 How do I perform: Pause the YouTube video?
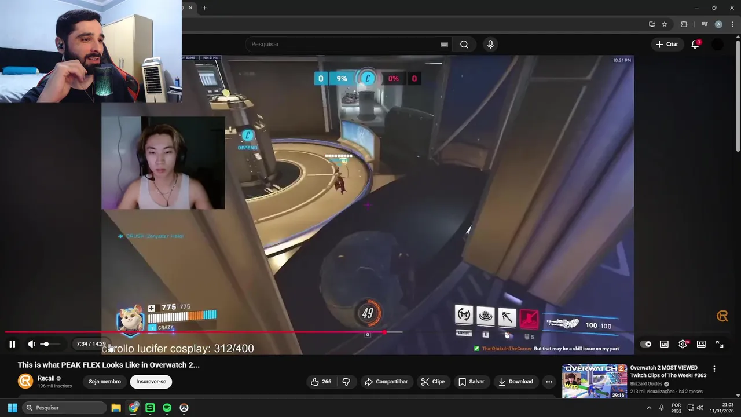tap(12, 344)
